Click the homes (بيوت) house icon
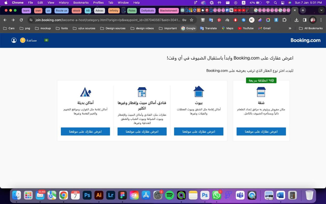326x204 pixels. [199, 92]
